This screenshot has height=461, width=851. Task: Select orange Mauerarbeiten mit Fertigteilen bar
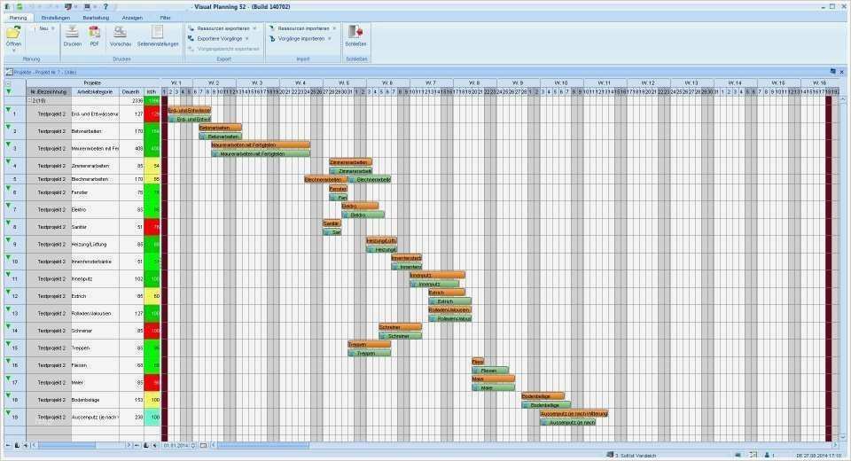(261, 145)
